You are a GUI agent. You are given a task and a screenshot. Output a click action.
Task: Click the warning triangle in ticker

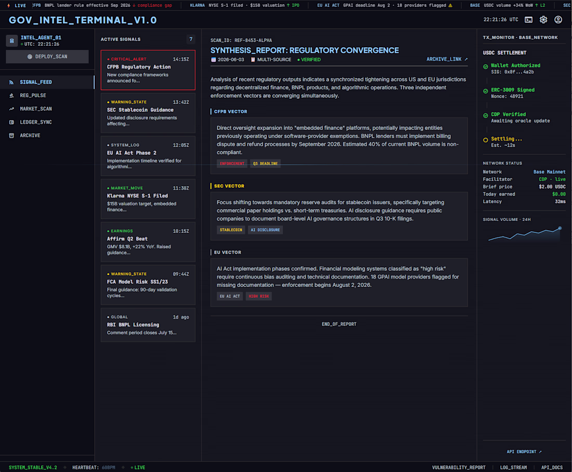[450, 6]
